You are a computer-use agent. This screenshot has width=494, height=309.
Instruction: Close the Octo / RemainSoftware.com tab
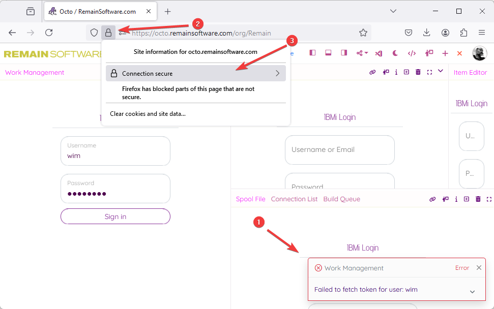tap(149, 11)
